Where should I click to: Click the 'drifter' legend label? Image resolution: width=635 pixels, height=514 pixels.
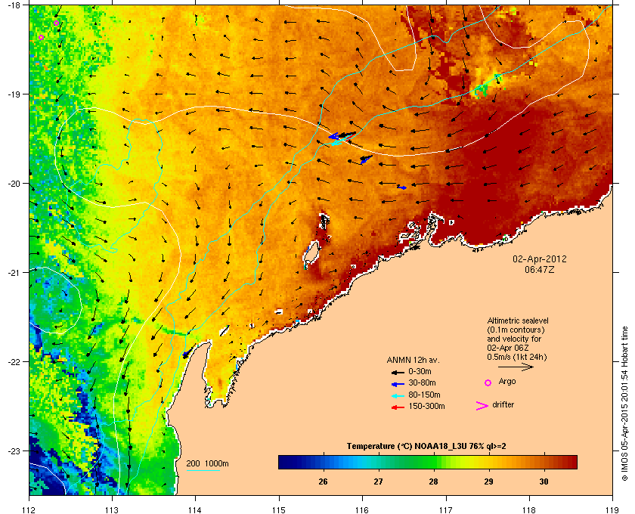(x=503, y=404)
